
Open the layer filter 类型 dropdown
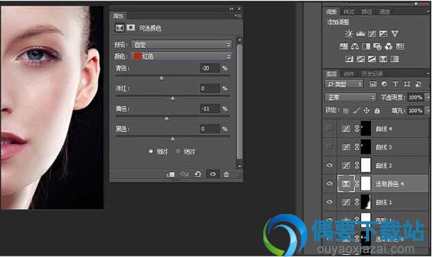pyautogui.click(x=344, y=84)
